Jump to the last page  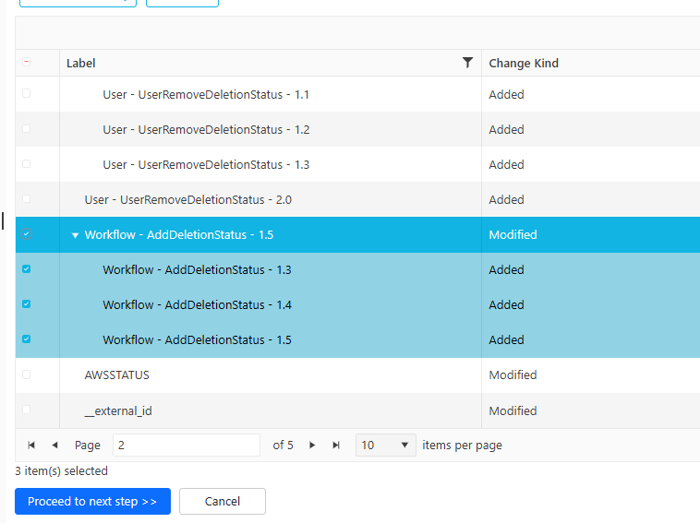coord(336,445)
